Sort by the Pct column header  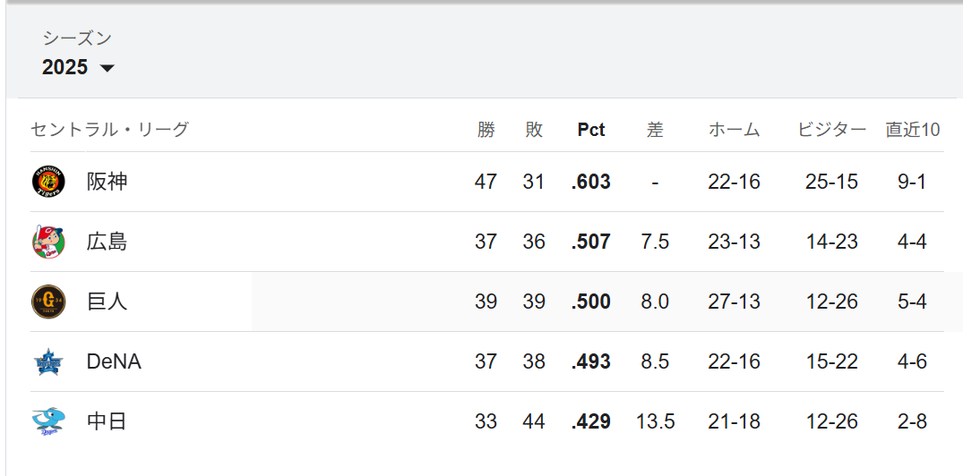(591, 130)
